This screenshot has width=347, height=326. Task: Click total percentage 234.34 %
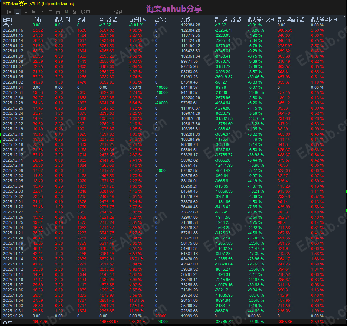point(138,322)
